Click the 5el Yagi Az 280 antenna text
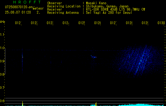The image size is (166, 106). [x=109, y=13]
